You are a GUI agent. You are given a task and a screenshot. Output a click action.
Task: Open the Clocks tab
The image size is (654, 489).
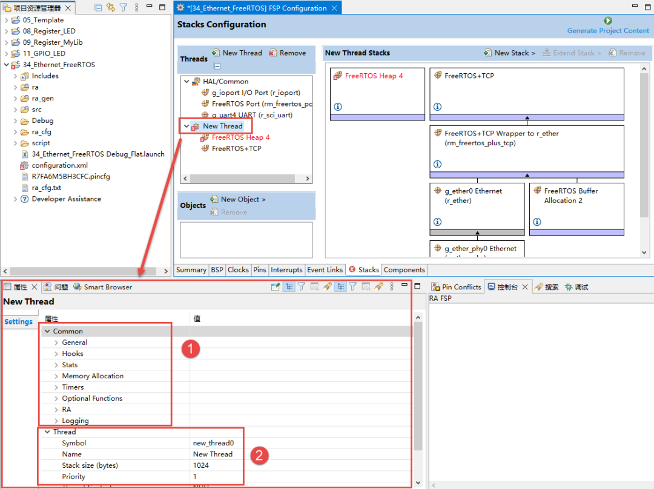tap(238, 270)
